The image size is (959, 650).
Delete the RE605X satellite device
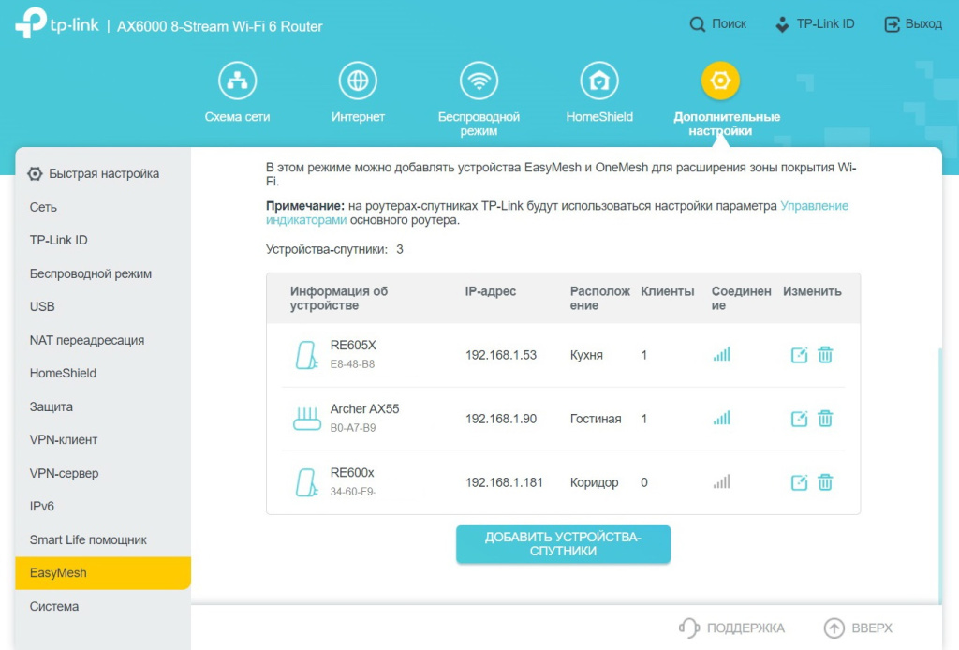coord(825,355)
